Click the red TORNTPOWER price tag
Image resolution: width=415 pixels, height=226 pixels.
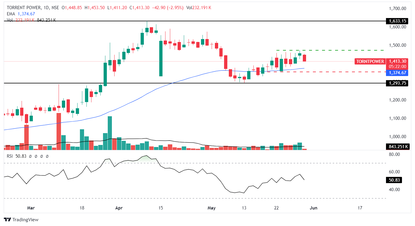coord(370,62)
